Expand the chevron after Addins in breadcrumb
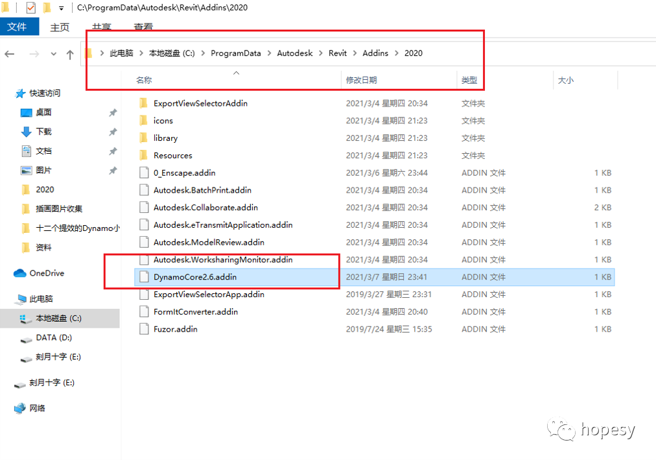Viewport: 656px width, 460px height. click(396, 53)
